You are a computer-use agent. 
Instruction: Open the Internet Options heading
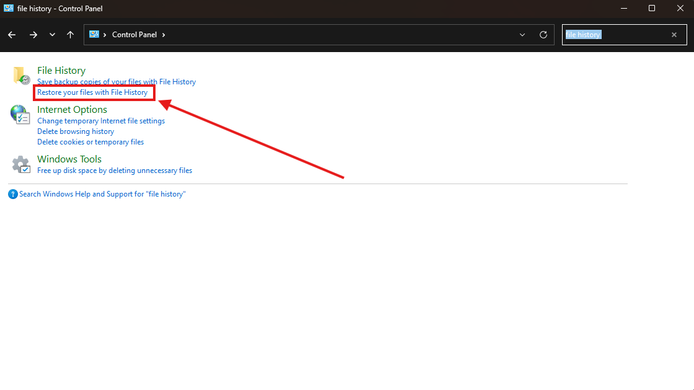(x=72, y=109)
